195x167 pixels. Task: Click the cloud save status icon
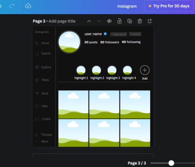[x=28, y=6]
